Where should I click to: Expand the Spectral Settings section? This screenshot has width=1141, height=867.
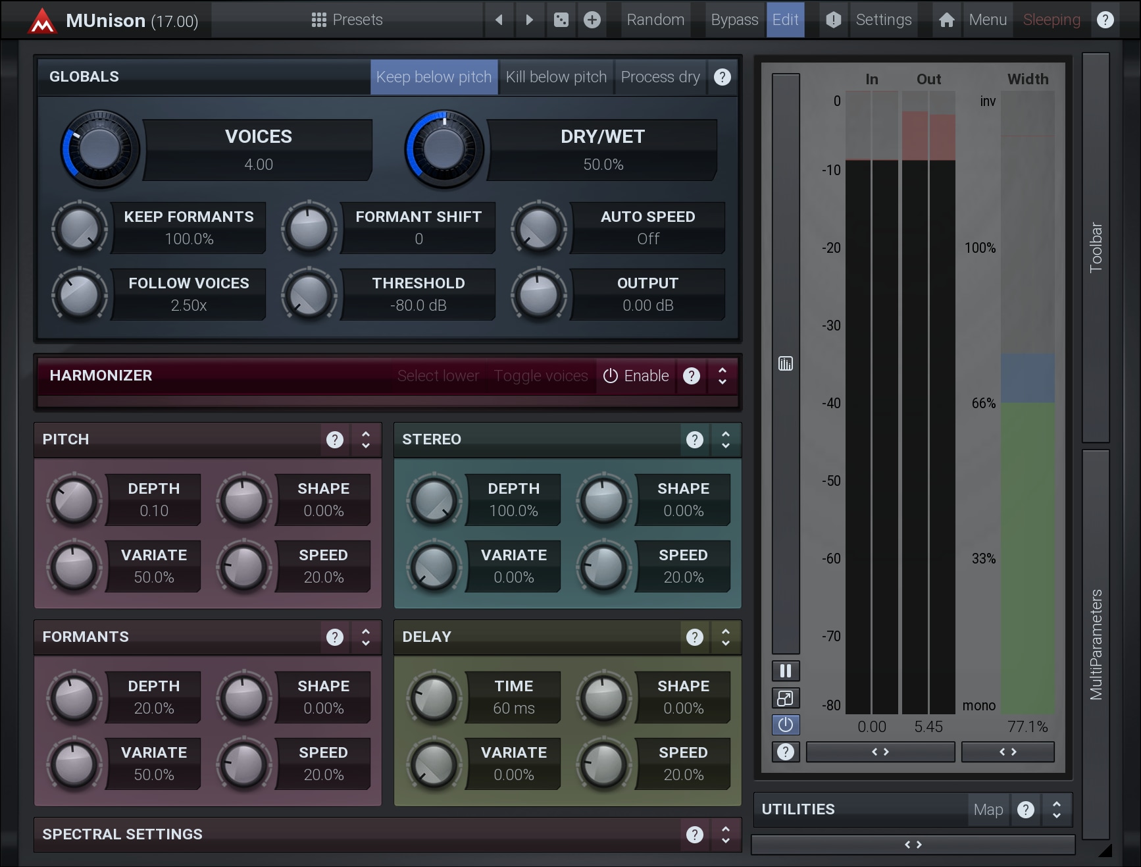[725, 835]
